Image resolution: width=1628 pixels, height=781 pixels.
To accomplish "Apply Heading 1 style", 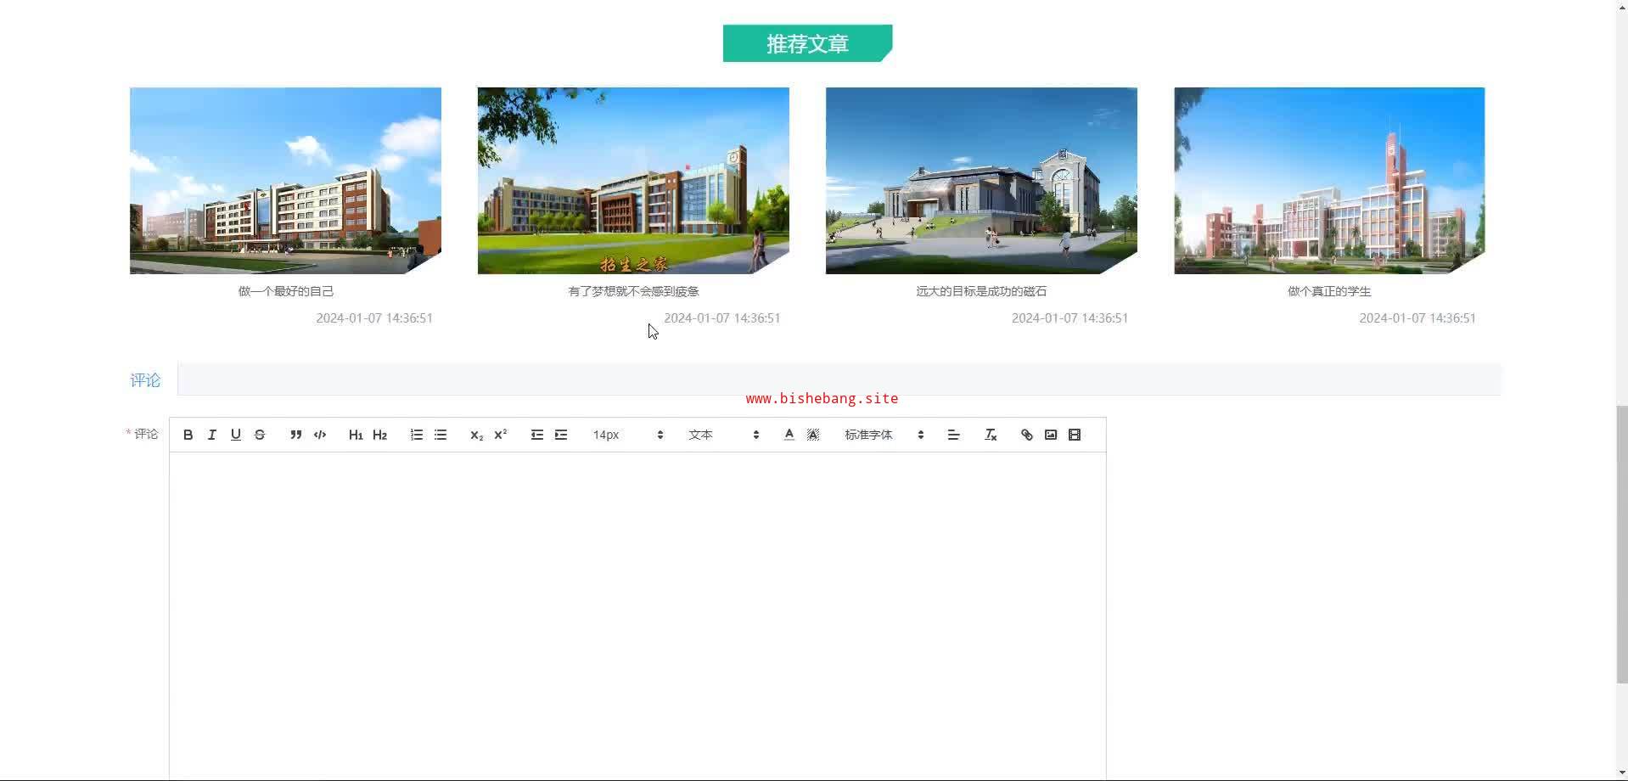I will pos(356,435).
